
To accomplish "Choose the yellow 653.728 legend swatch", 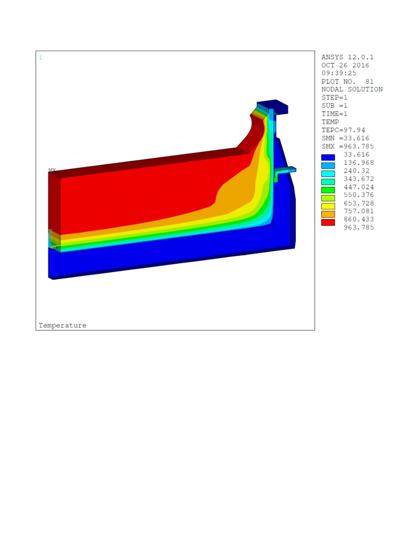I will coord(328,206).
